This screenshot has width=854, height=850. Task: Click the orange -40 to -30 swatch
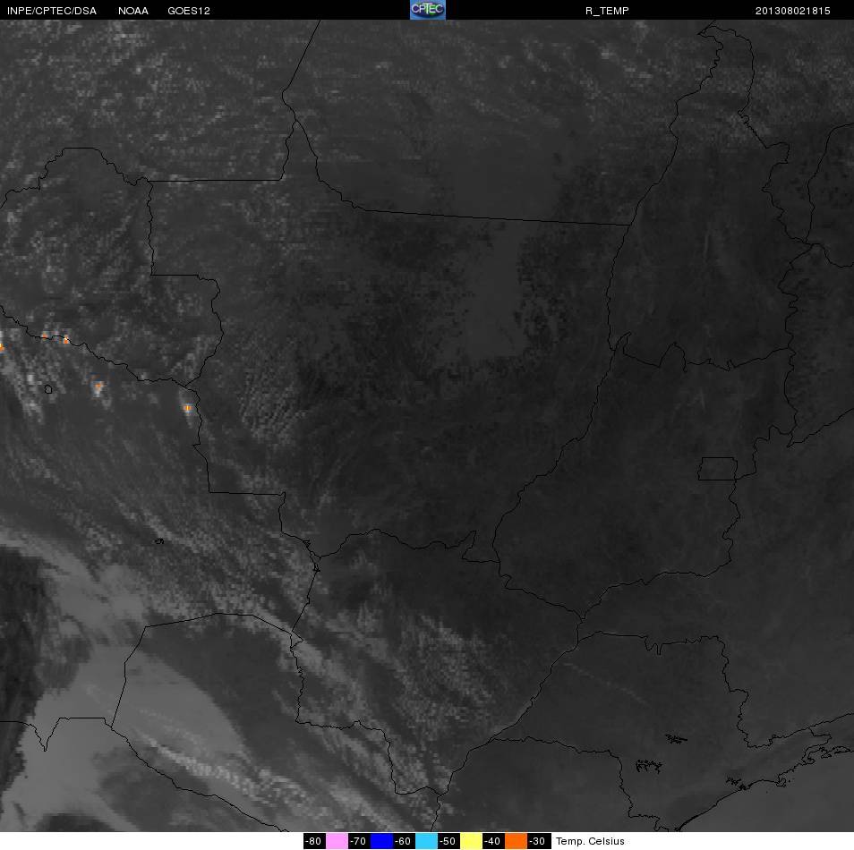[x=516, y=841]
